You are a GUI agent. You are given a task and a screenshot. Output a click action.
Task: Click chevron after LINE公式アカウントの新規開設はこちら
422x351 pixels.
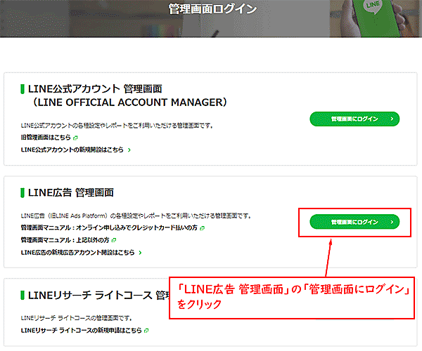pyautogui.click(x=129, y=150)
